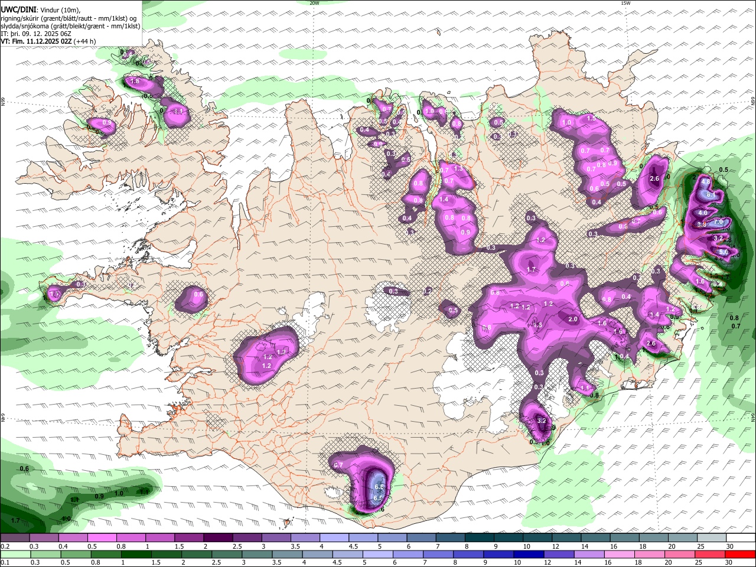Click the lavender swatch labeled 14 in rain scale
The height and width of the screenshot is (567, 756).
(x=589, y=554)
